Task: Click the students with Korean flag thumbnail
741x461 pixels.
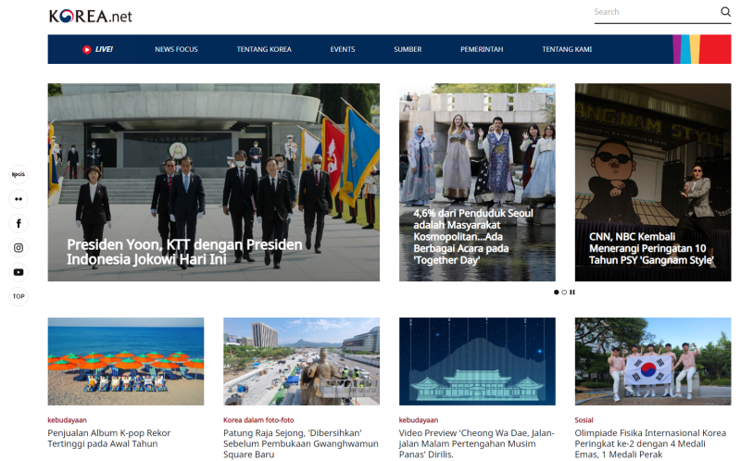Action: click(653, 361)
